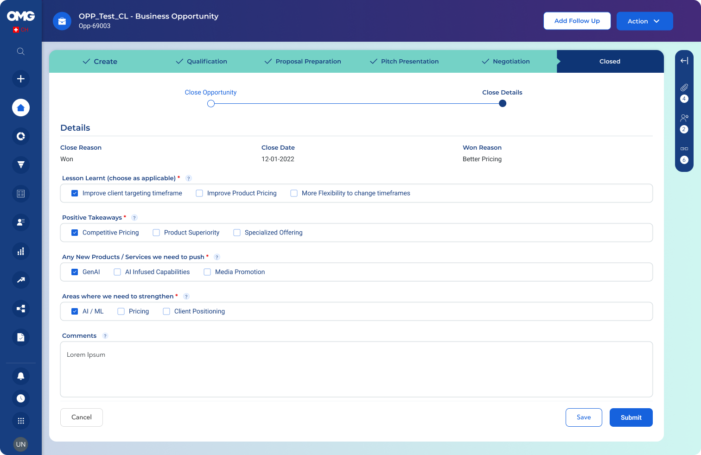The height and width of the screenshot is (455, 701).
Task: Open the attachments paperclip icon
Action: point(684,88)
